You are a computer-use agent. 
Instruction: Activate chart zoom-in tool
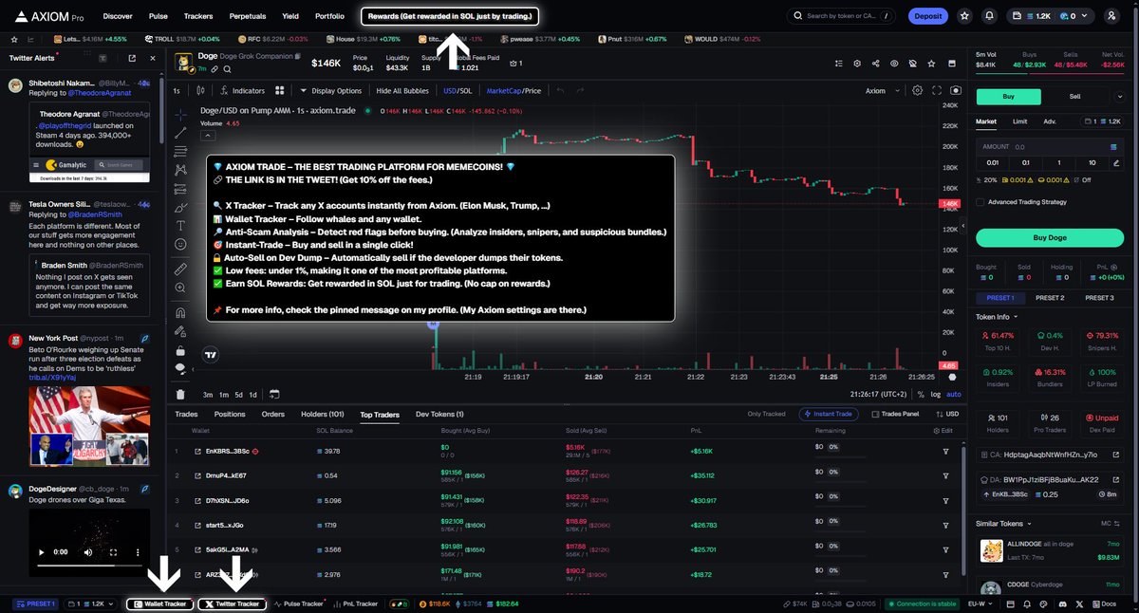point(180,288)
